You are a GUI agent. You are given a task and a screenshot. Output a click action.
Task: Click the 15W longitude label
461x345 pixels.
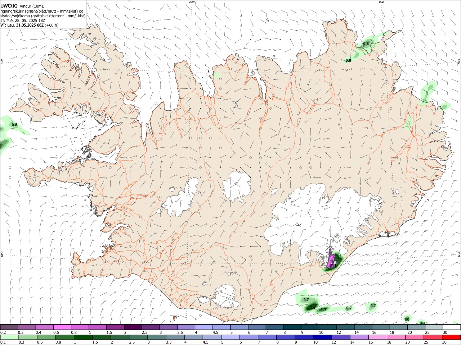[x=381, y=2]
